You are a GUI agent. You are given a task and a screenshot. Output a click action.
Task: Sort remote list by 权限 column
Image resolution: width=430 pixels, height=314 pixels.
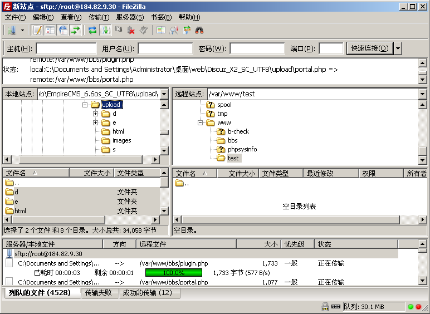click(381, 174)
